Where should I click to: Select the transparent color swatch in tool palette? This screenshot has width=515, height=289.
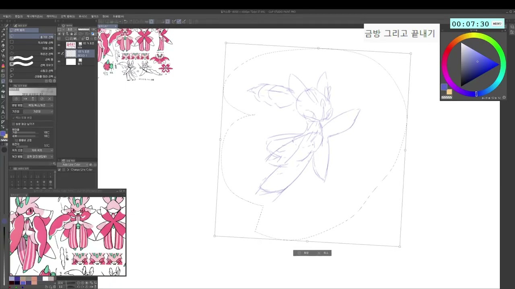[x=4, y=140]
